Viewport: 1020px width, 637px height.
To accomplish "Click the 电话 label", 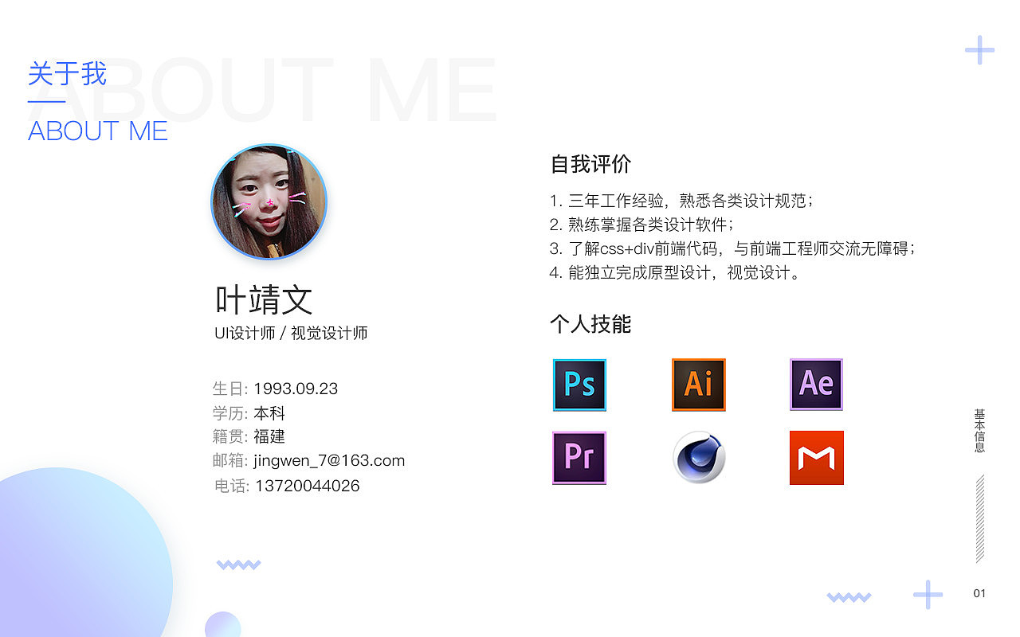I will 232,486.
